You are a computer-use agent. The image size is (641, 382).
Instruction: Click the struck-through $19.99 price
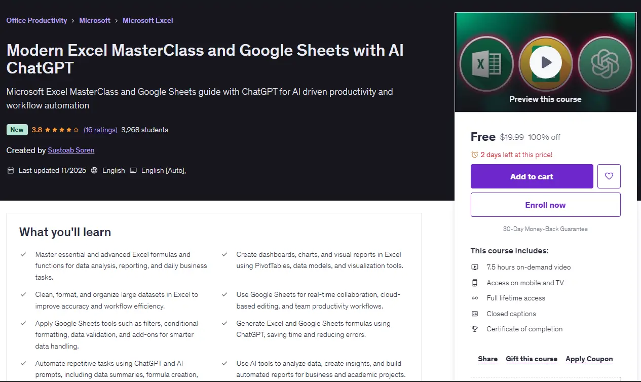512,137
